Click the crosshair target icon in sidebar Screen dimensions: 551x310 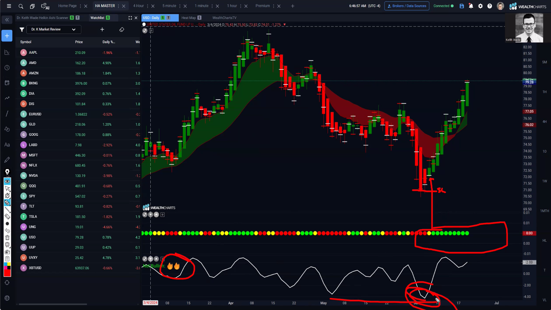click(7, 283)
